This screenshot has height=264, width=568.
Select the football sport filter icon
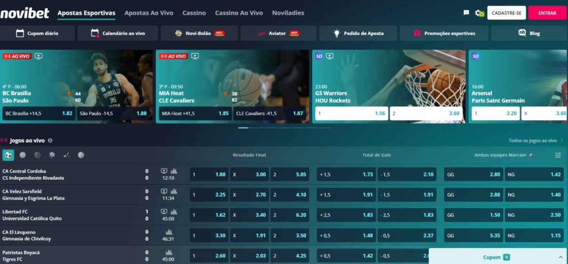[8, 155]
